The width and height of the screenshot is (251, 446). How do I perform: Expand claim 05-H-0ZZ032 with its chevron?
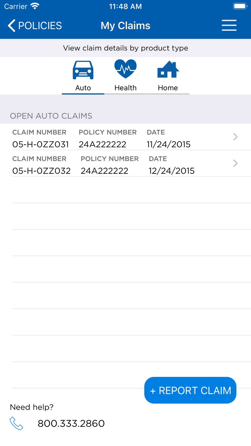pyautogui.click(x=235, y=163)
